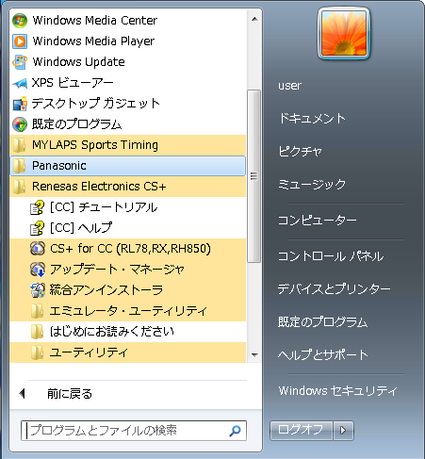
Task: Open the 統合アンインストーラ icon
Action: [38, 290]
